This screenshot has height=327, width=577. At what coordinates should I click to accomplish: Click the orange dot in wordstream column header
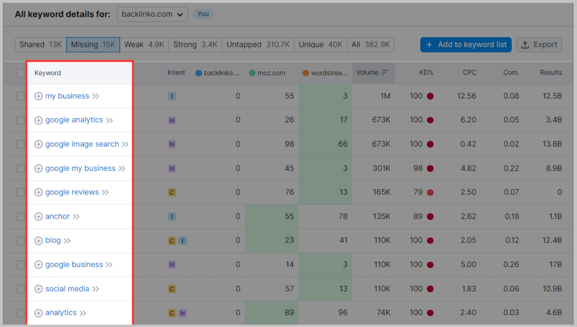306,73
